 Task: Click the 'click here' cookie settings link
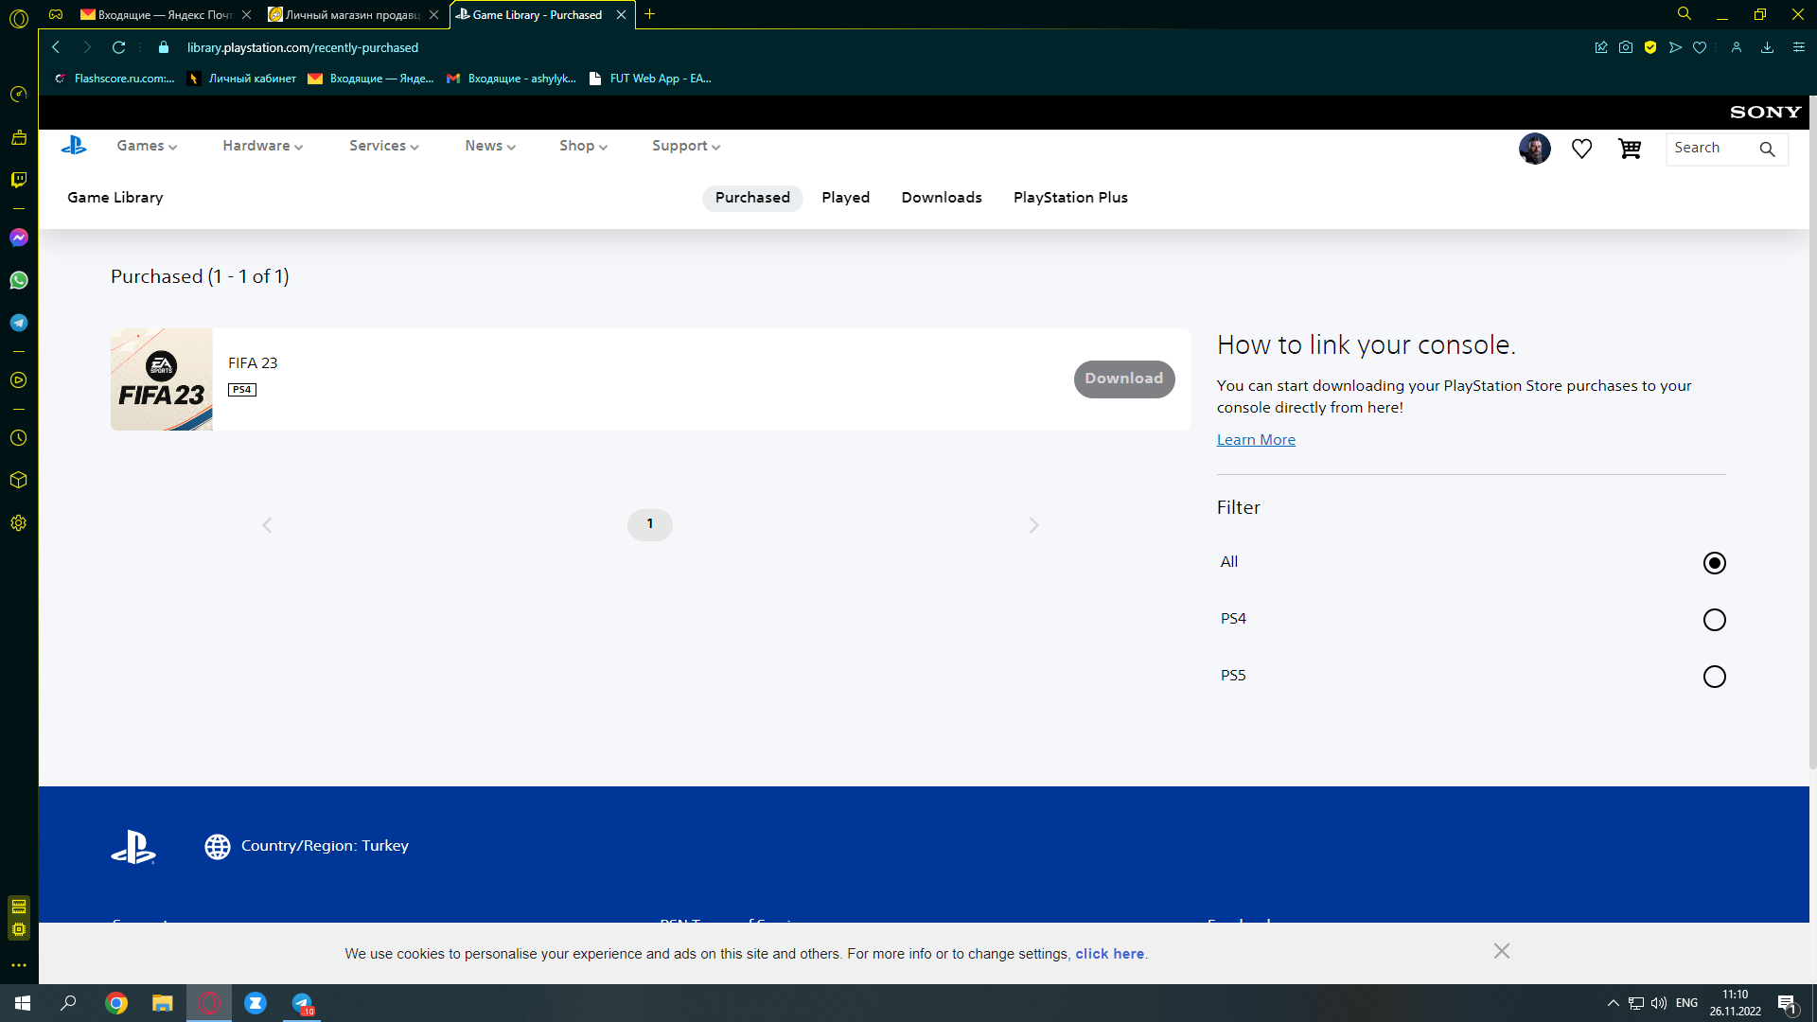1109,954
